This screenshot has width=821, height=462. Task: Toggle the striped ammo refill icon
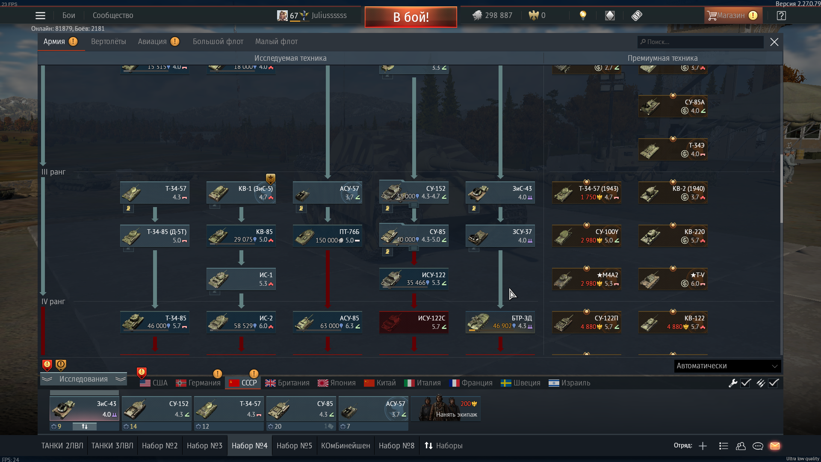point(760,383)
